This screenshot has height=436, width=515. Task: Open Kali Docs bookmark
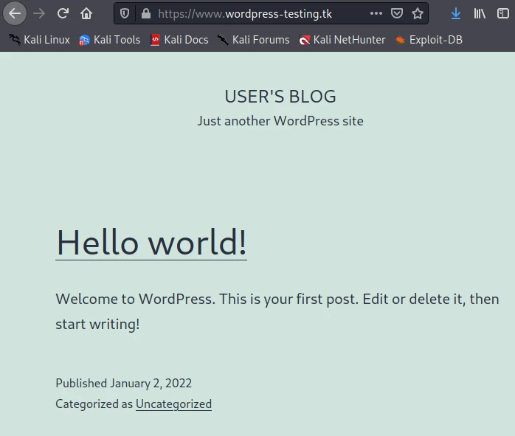(x=179, y=40)
